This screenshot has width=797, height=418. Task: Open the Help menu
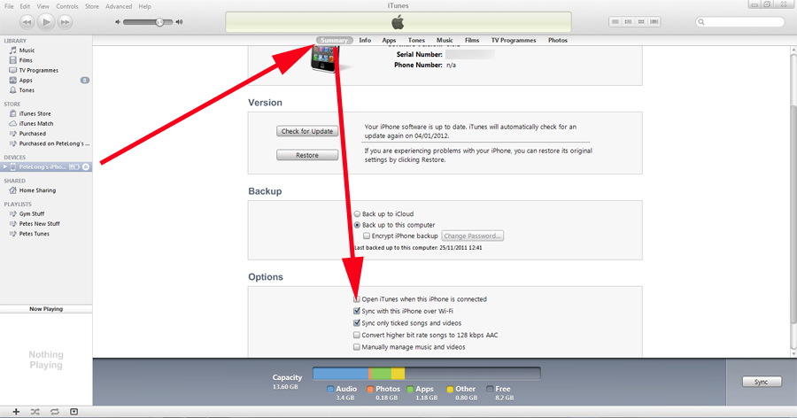click(145, 6)
